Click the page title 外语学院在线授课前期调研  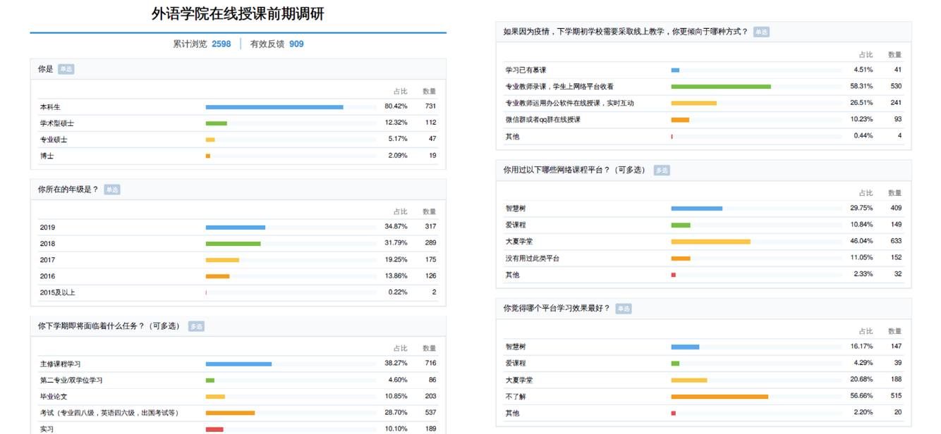tap(238, 14)
